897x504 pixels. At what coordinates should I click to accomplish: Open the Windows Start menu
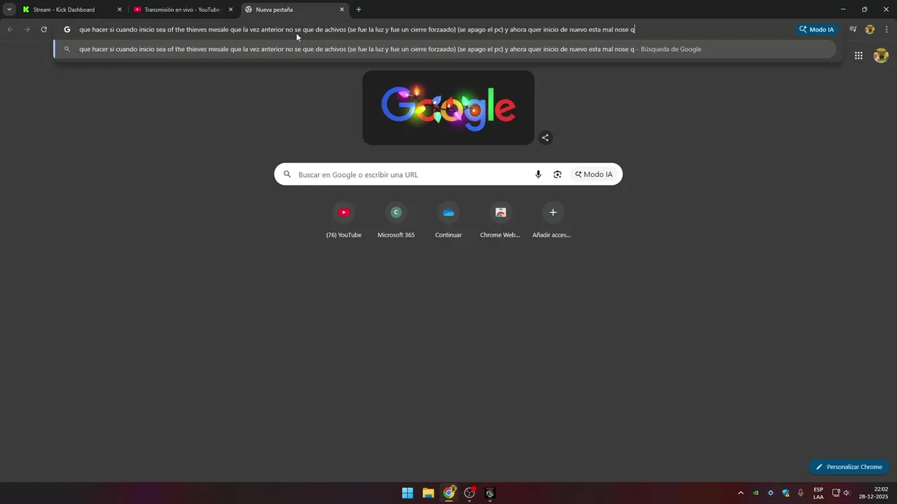tap(407, 493)
